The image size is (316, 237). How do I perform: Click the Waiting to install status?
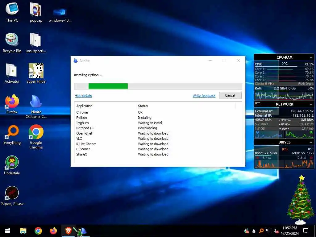pos(150,123)
